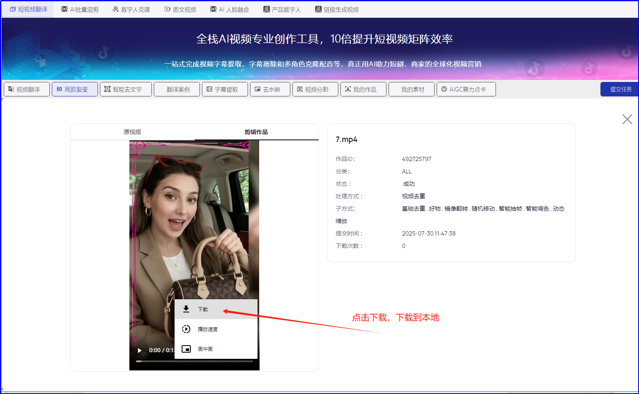Open the 数字人克隆 top menu

[x=131, y=10]
